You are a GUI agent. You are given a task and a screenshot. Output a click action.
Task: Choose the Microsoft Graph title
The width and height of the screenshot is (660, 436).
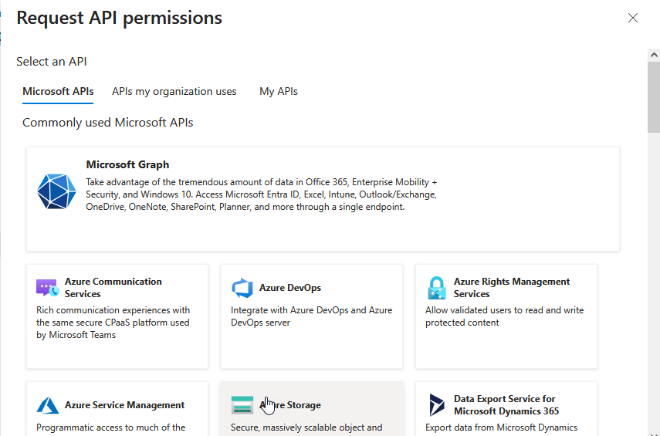click(x=127, y=164)
